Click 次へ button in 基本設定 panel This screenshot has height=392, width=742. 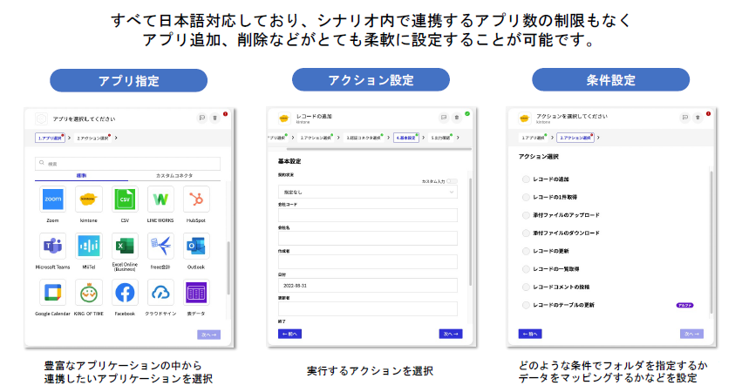(451, 334)
